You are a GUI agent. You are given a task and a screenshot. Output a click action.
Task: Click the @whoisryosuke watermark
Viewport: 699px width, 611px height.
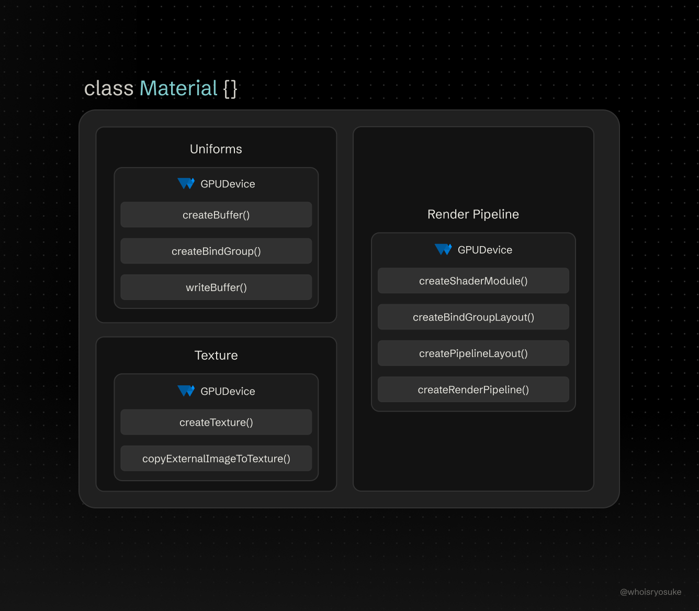651,592
